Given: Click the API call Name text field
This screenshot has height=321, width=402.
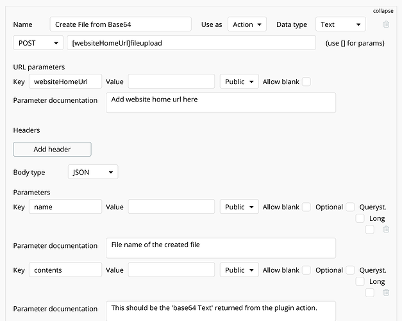Looking at the screenshot, I should [121, 24].
